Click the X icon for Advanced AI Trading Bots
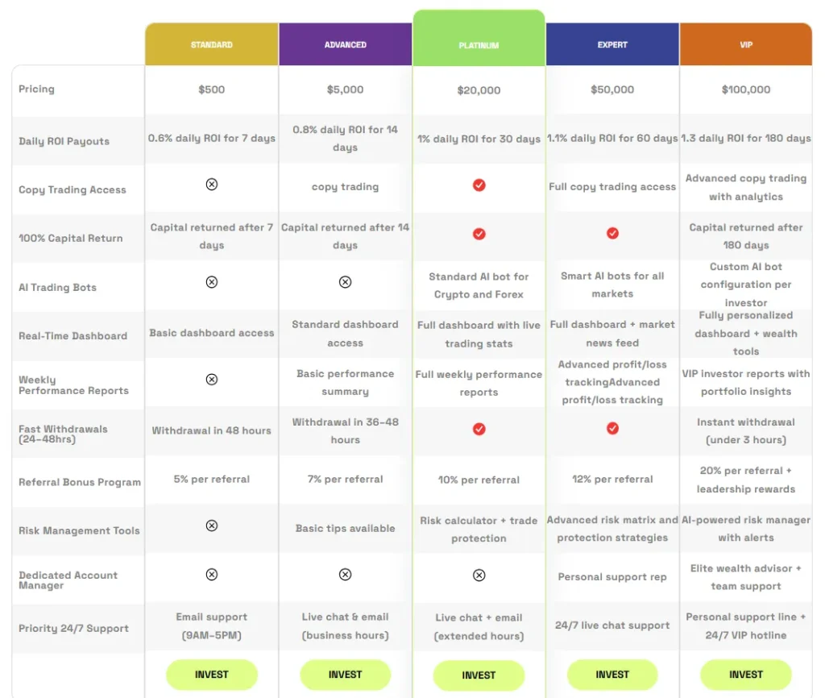 [345, 282]
